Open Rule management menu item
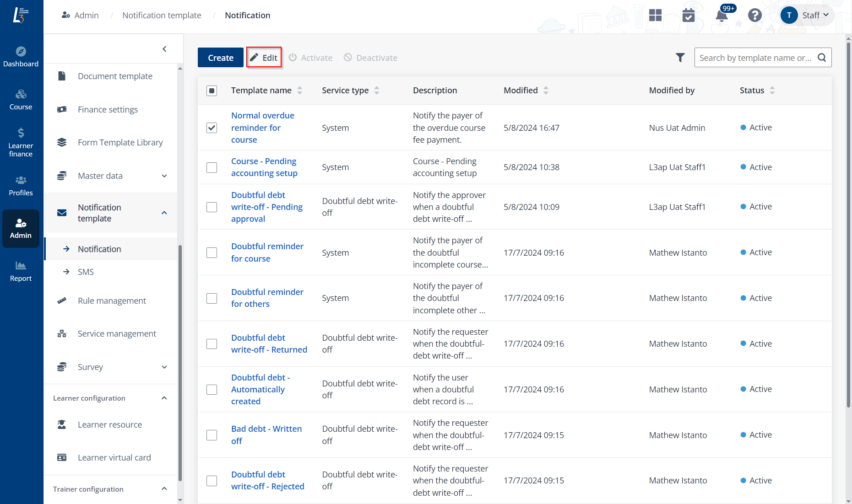This screenshot has width=852, height=504. click(x=112, y=301)
